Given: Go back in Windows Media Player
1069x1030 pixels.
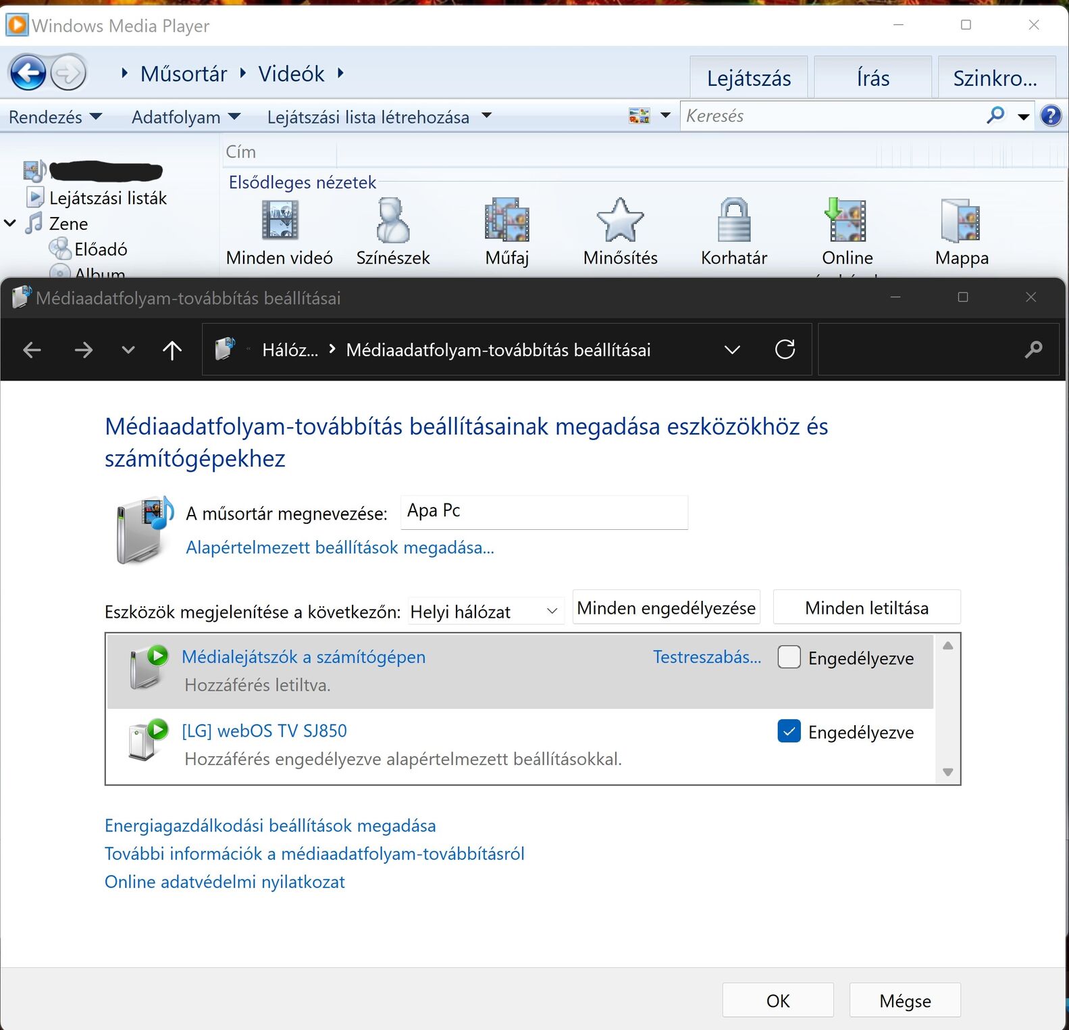Looking at the screenshot, I should [x=28, y=72].
